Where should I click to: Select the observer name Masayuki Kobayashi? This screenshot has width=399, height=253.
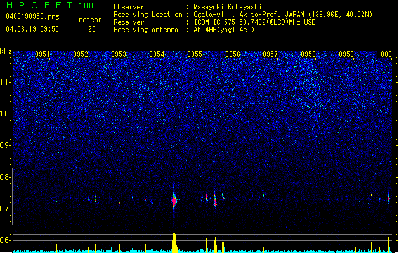[228, 7]
